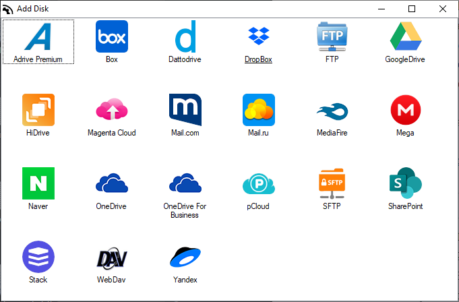This screenshot has height=302, width=459.
Task: Close the Add Disk window
Action: tap(443, 9)
